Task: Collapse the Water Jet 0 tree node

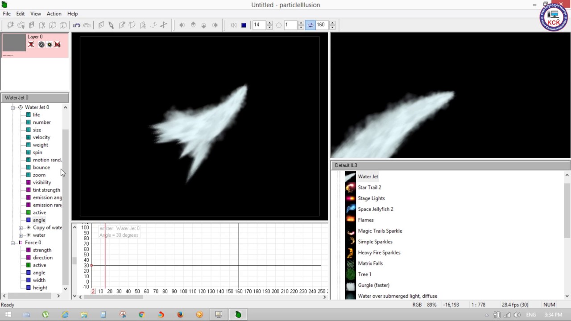Action: pos(13,107)
